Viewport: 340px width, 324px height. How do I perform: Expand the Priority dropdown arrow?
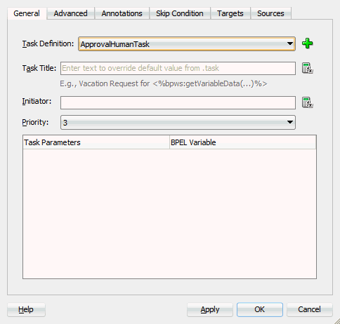[x=290, y=122]
